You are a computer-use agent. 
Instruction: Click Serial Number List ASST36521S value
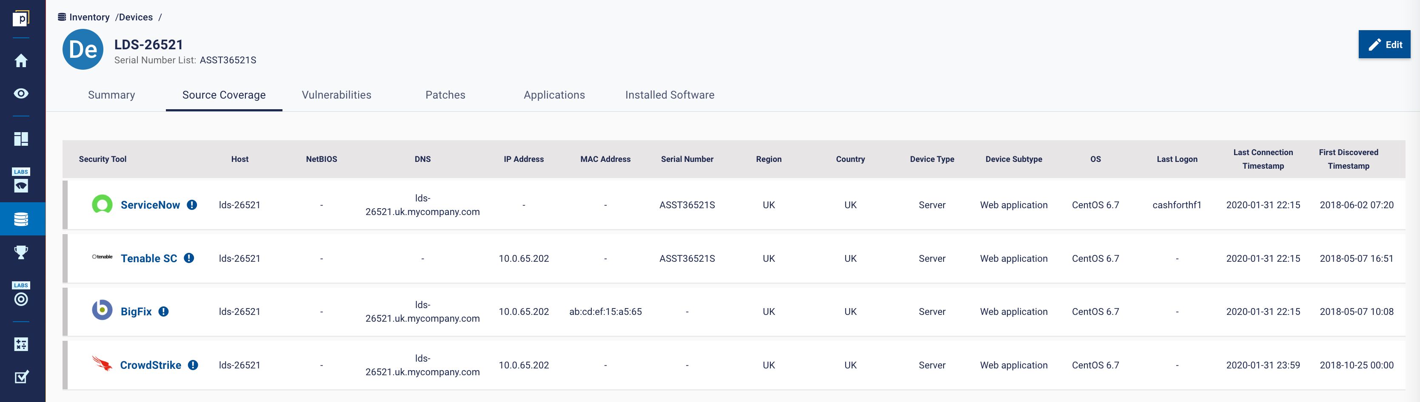228,60
